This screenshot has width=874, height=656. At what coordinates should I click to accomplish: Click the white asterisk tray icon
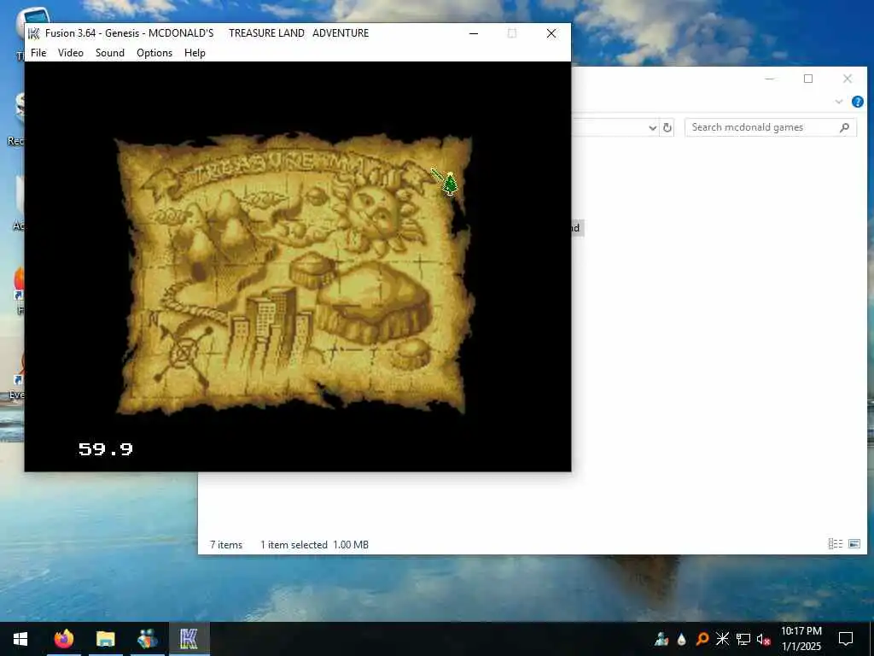tap(722, 639)
